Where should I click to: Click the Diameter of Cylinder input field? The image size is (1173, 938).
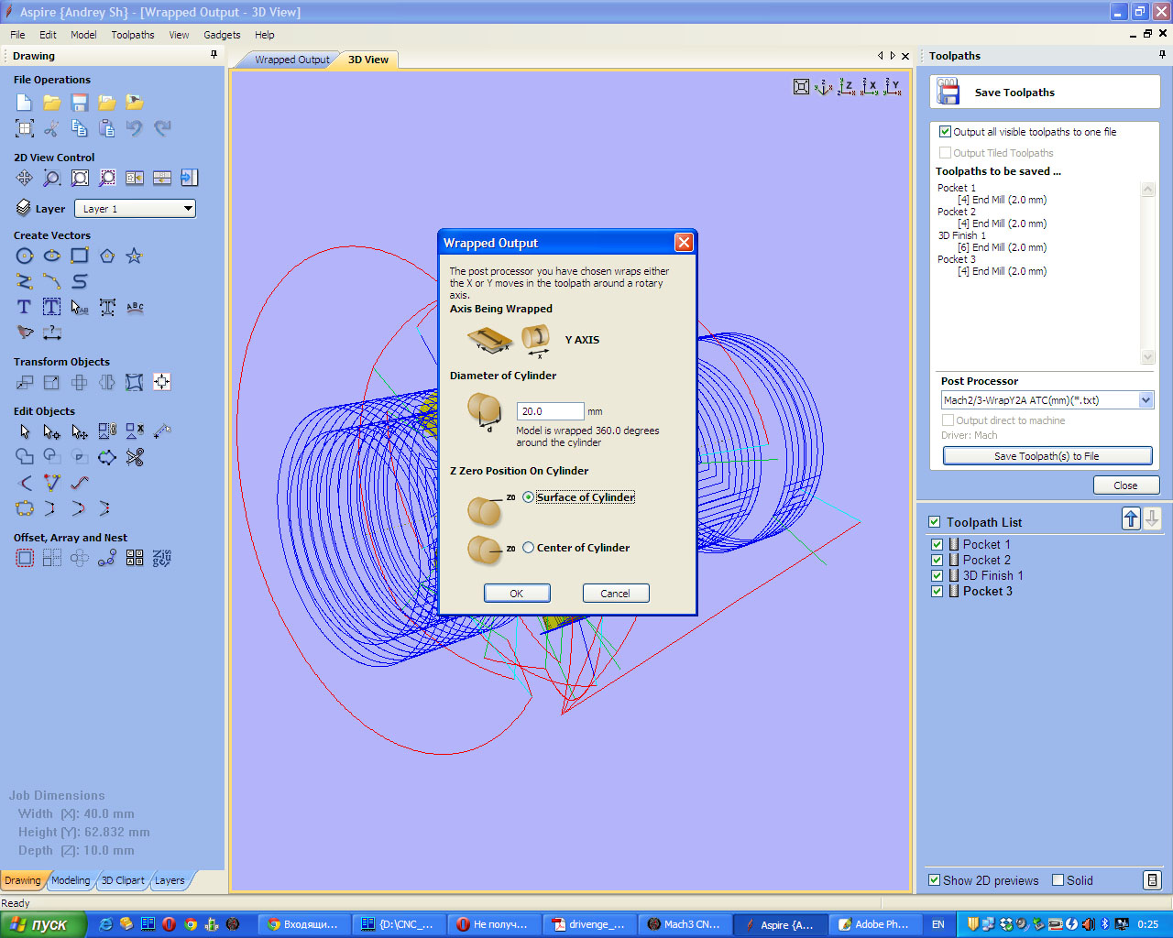(x=550, y=411)
